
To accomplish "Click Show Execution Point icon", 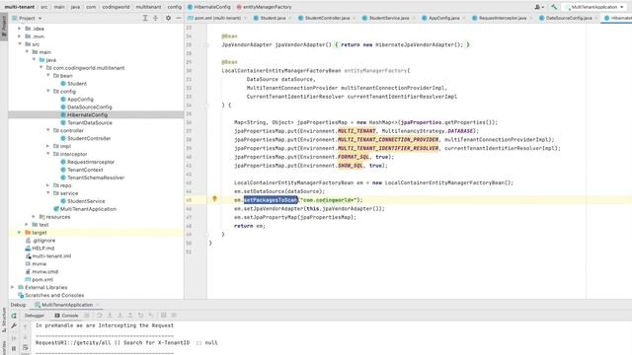I will pos(87,316).
